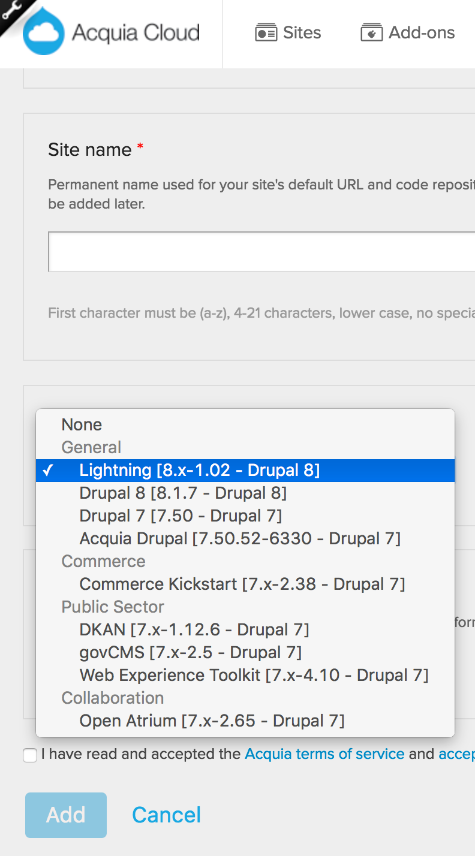Select the DKAN distribution
475x856 pixels.
195,629
